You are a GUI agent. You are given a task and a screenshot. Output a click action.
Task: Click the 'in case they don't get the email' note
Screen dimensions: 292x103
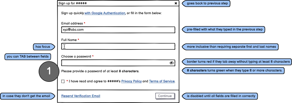[28, 96]
